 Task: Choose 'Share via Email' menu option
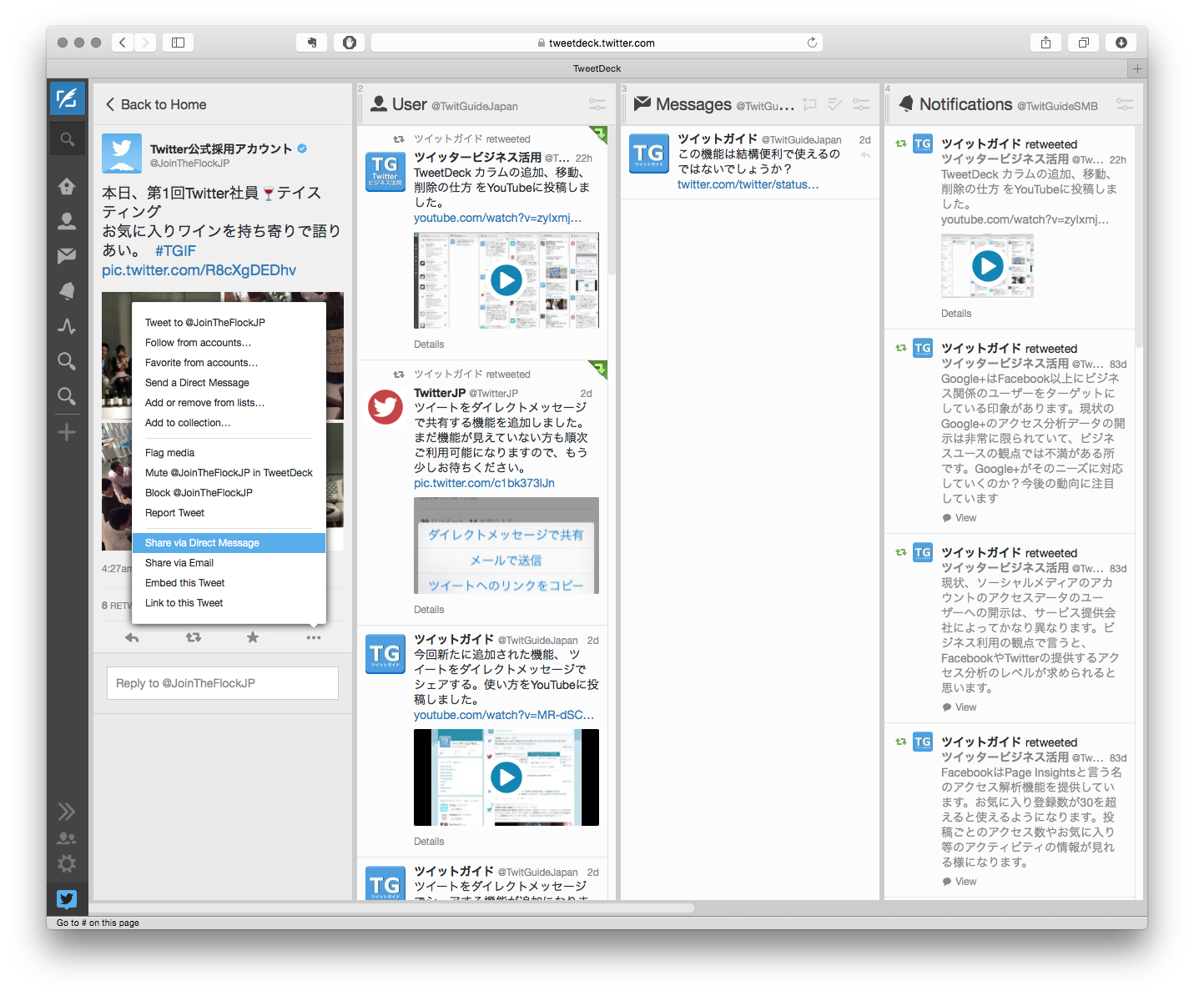click(229, 563)
